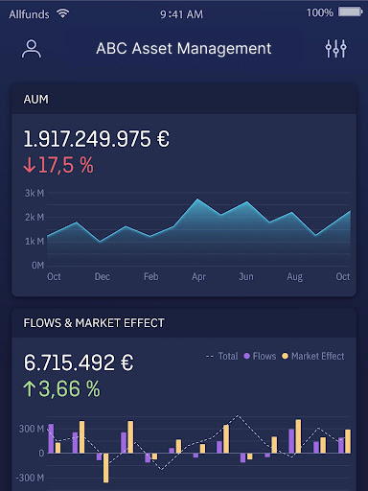Click the Allfunds carrier label
Viewport: 368px width, 491px height.
tap(29, 14)
